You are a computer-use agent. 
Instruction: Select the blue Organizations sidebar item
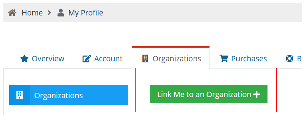[69, 95]
